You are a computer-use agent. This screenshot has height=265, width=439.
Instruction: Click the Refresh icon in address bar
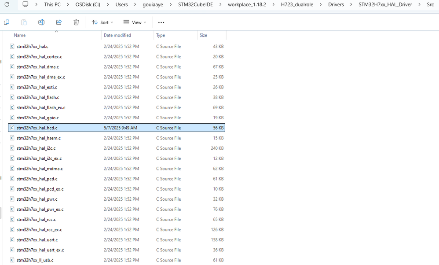[7, 4]
